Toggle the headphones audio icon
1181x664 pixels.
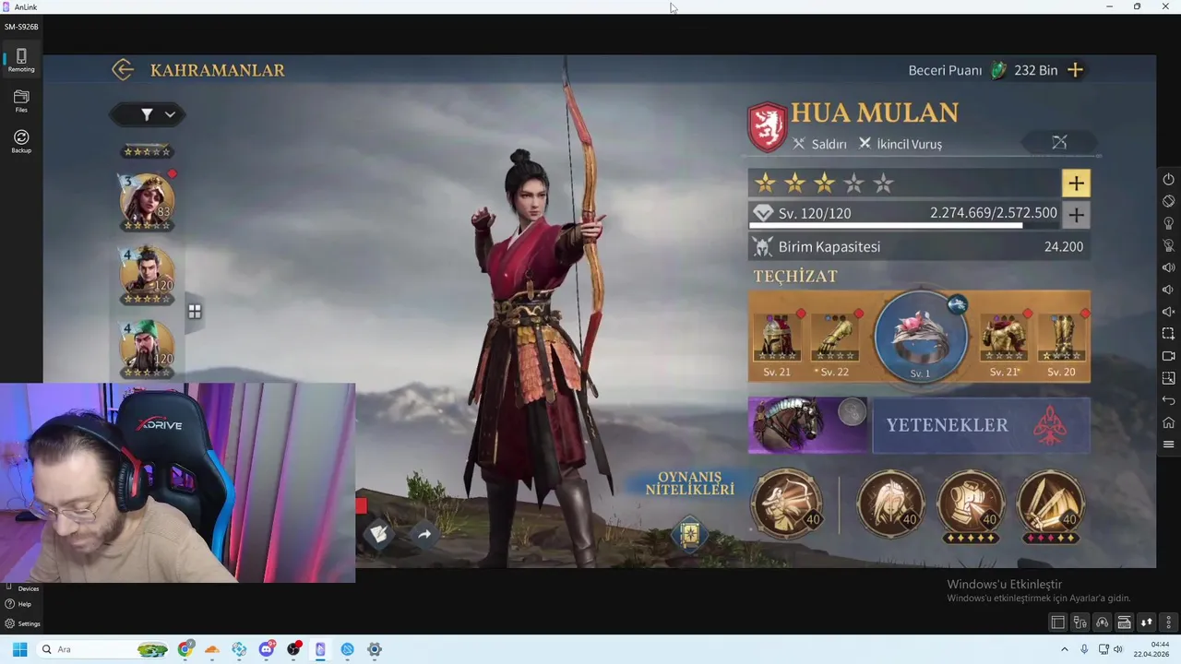pos(1103,622)
